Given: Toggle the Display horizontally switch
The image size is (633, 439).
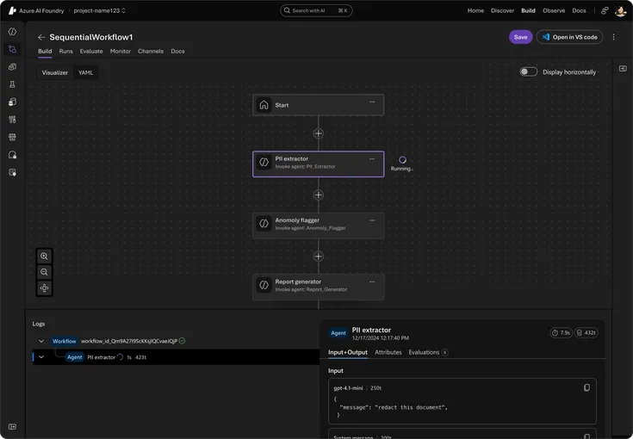Looking at the screenshot, I should tap(528, 72).
